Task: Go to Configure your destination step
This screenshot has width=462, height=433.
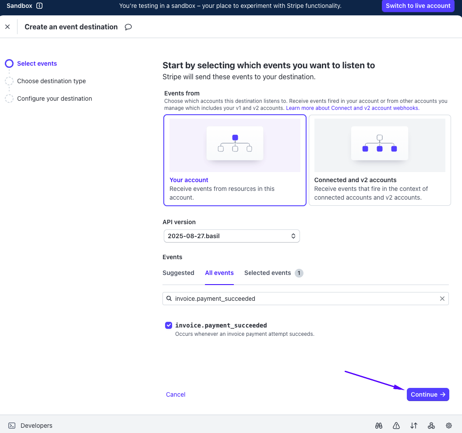Action: (54, 99)
